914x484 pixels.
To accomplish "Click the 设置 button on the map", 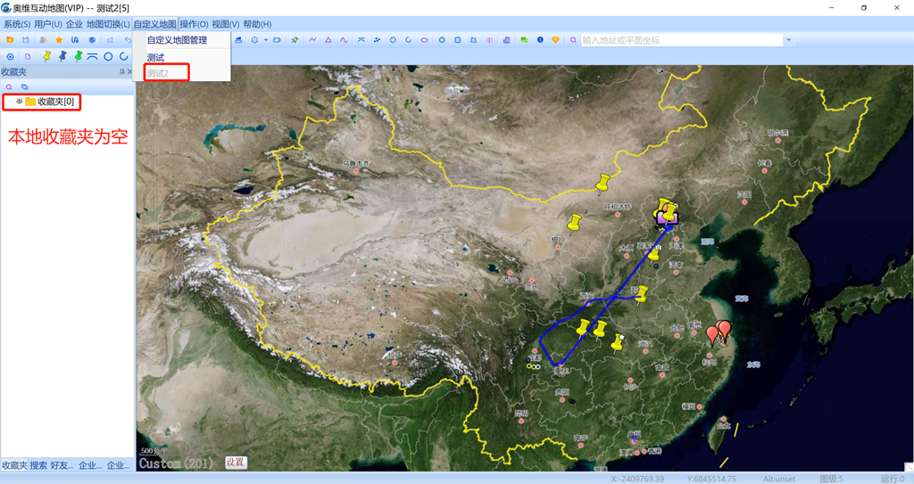I will pos(235,463).
